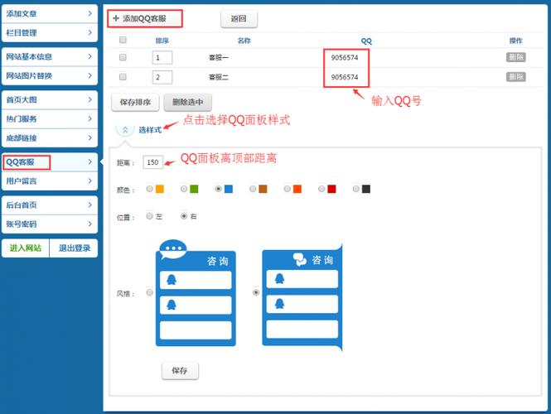The height and width of the screenshot is (414, 551).
Task: Select position 右 radio button
Action: (184, 216)
